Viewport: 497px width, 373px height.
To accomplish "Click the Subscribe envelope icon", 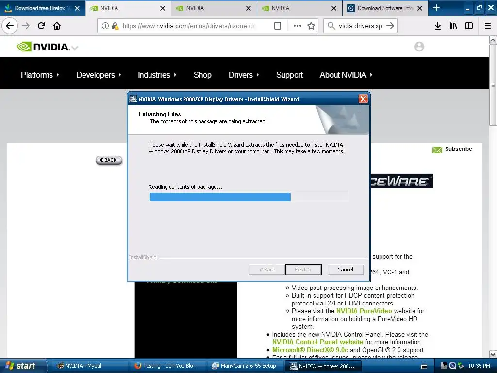I will 437,150.
